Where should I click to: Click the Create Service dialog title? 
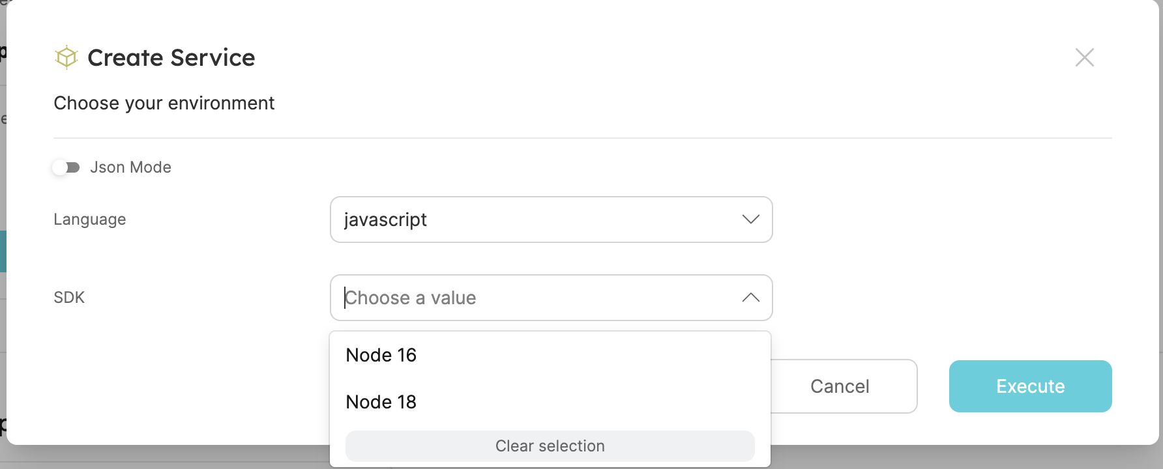pos(171,57)
